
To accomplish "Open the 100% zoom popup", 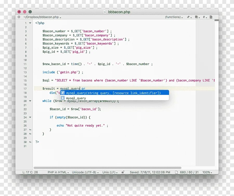I will [x=207, y=172].
